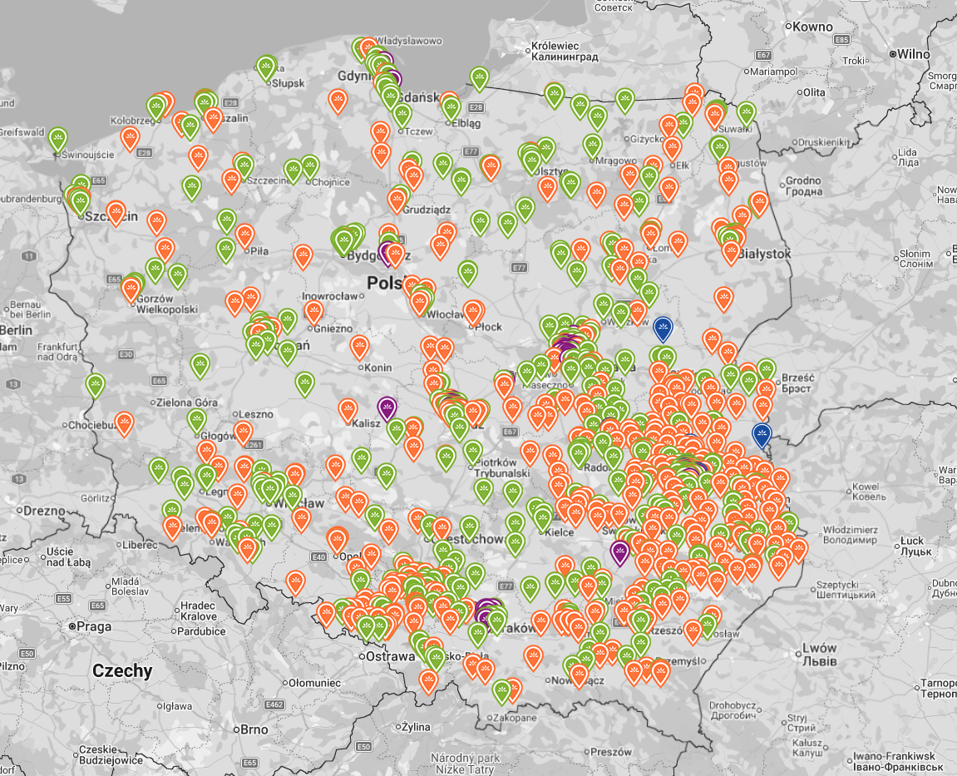
Task: Select the Wilno city label
Action: 913,54
